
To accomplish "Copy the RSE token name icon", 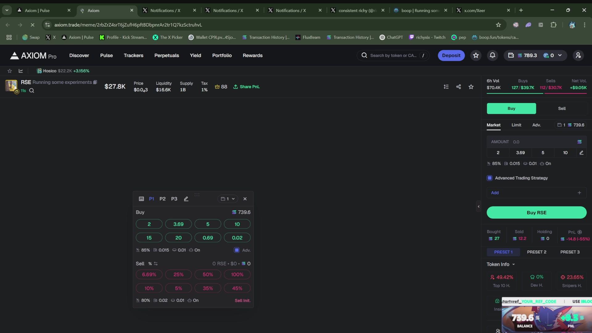I will point(95,82).
